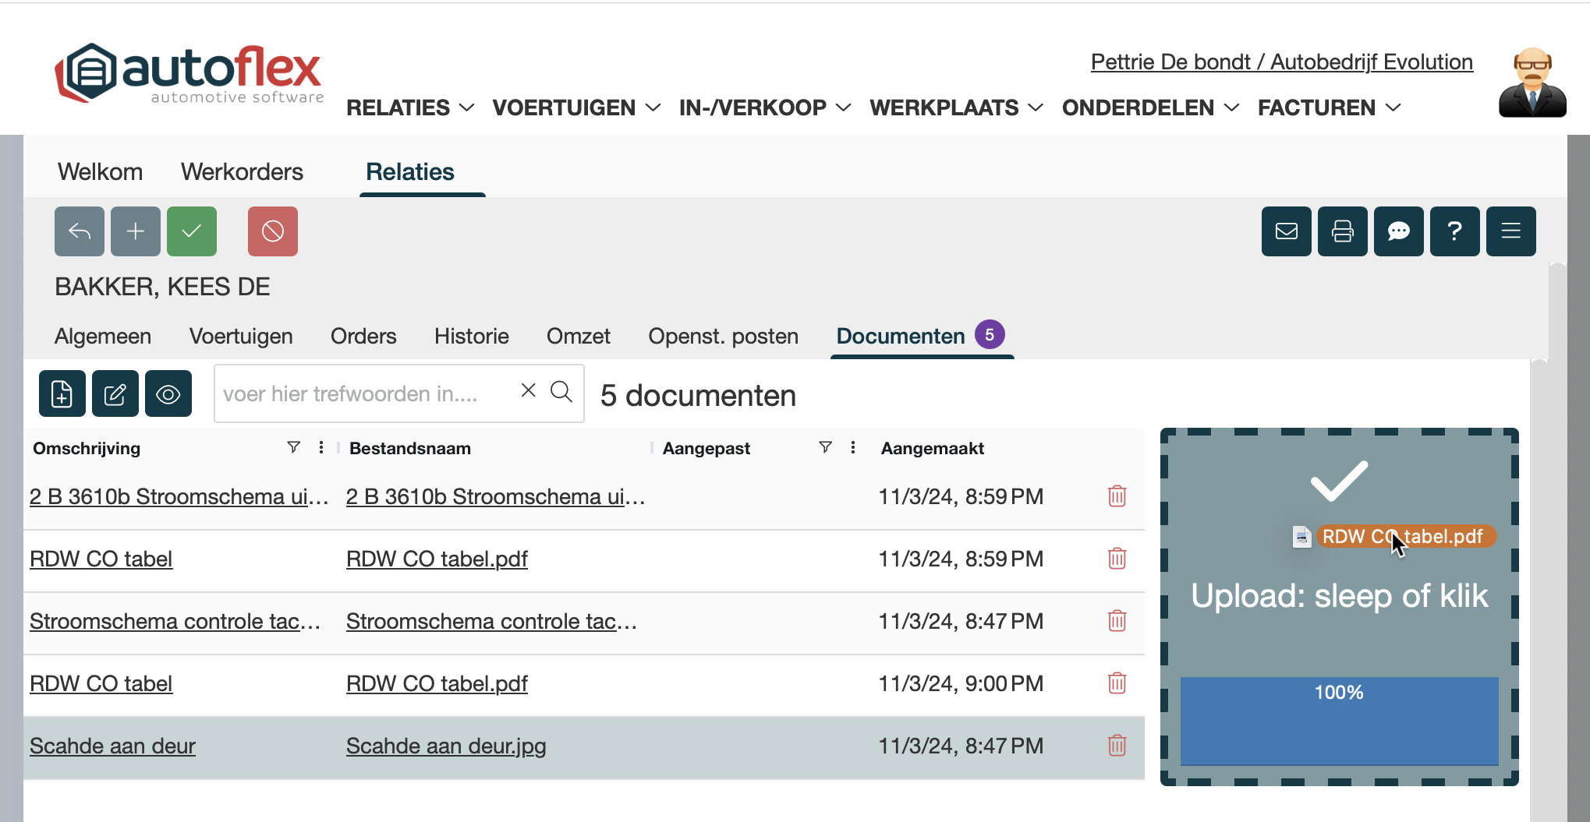Switch to the Voertuigen tab
The width and height of the screenshot is (1590, 822).
(241, 336)
